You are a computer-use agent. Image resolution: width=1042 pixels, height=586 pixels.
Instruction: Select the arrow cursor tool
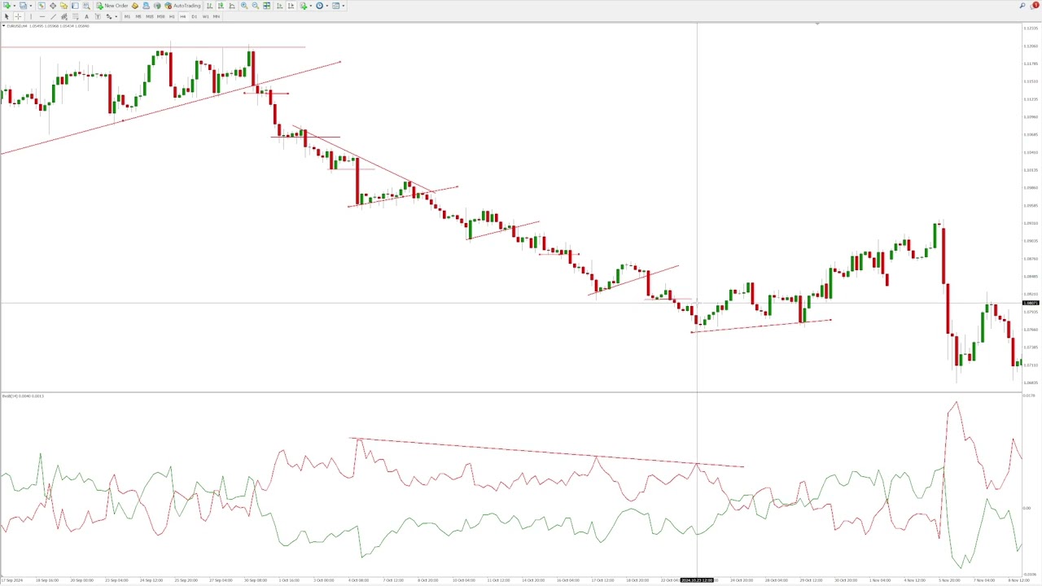point(7,16)
